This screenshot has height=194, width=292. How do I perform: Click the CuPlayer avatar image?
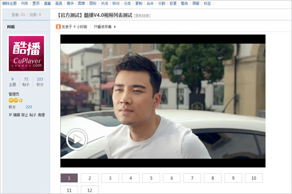click(26, 53)
